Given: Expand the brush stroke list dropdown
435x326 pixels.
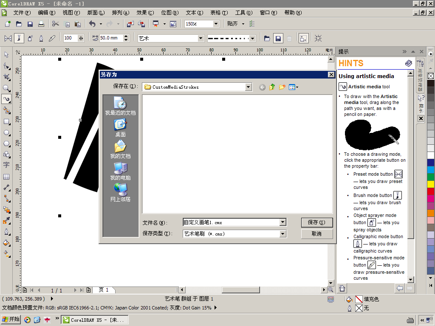Looking at the screenshot, I should [252, 38].
